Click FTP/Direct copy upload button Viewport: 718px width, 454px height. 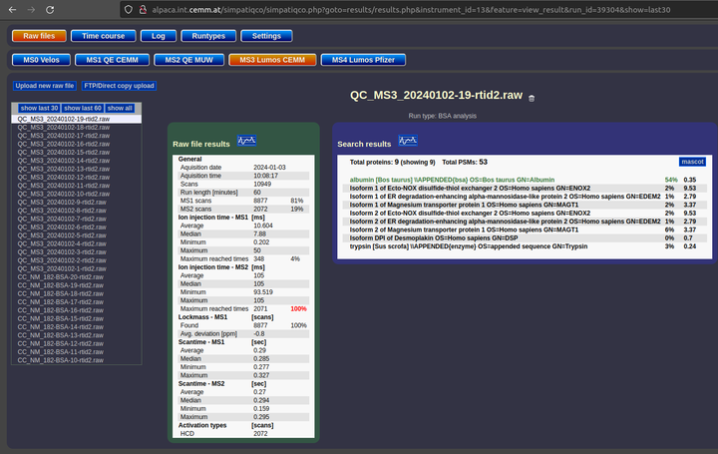(119, 86)
